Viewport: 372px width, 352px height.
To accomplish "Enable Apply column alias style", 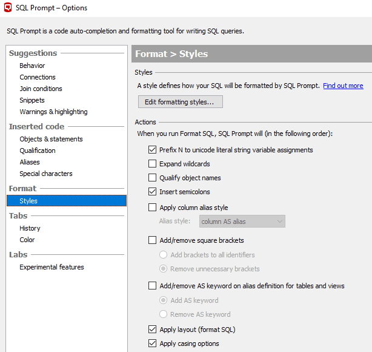I will click(x=152, y=207).
